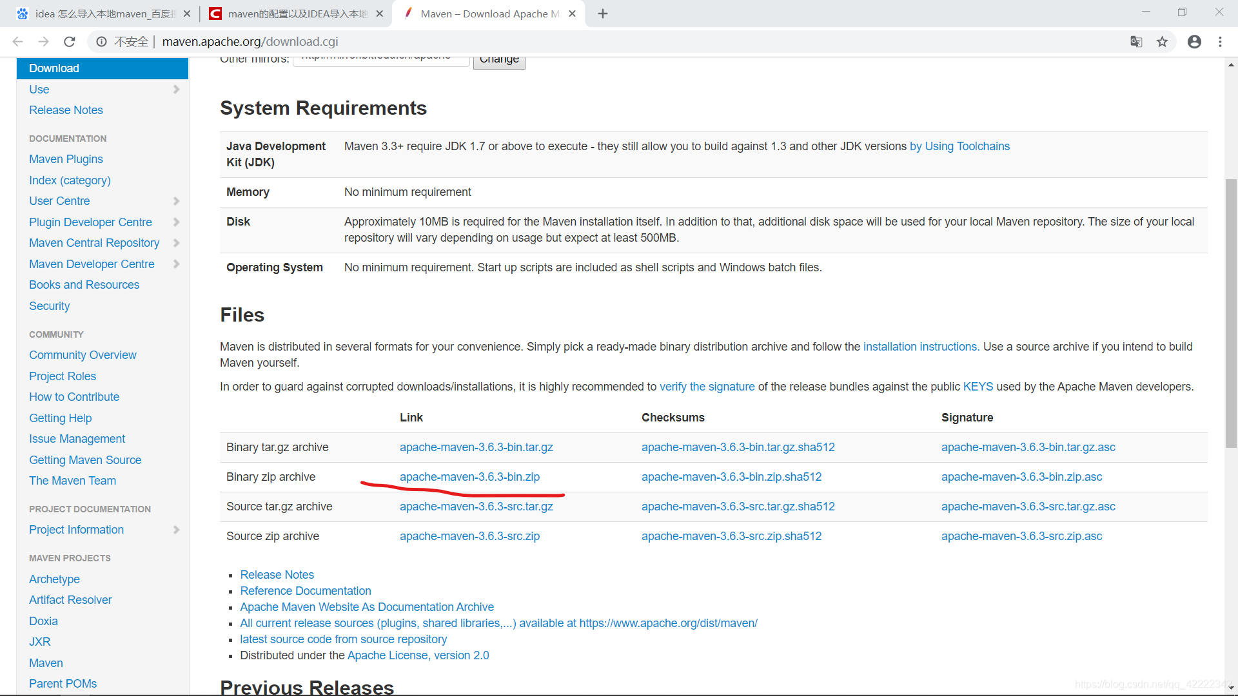Download apache-maven-3.6.3-src.zip
Viewport: 1238px width, 696px height.
[469, 536]
